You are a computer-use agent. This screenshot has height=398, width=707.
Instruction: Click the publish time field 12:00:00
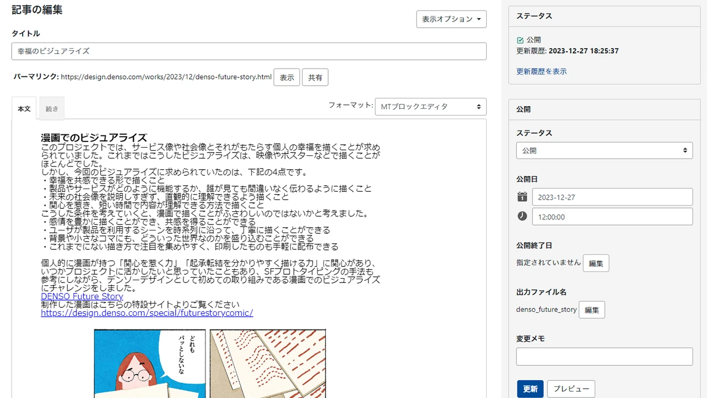(612, 216)
